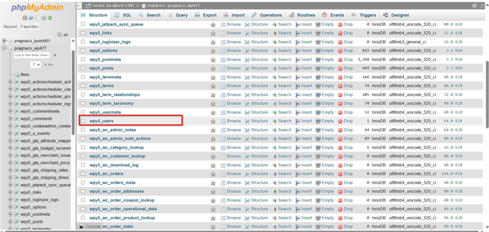Check wpy5_wc_download_log checkbox
Viewport: 489px width, 232px height.
[x=83, y=165]
